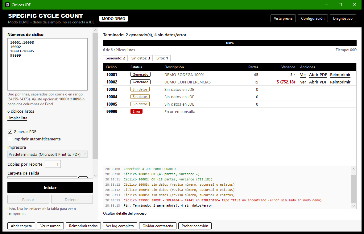
Task: Click the Números de cíclico text area
Action: (x=48, y=64)
